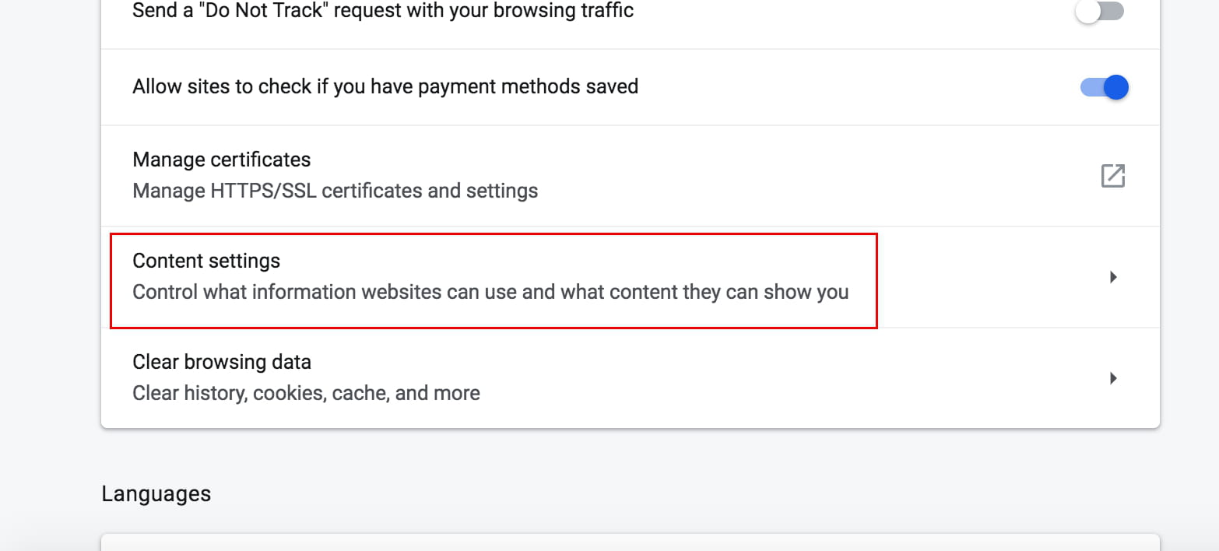Click the "Send a Do Not Track request" label

pos(383,11)
